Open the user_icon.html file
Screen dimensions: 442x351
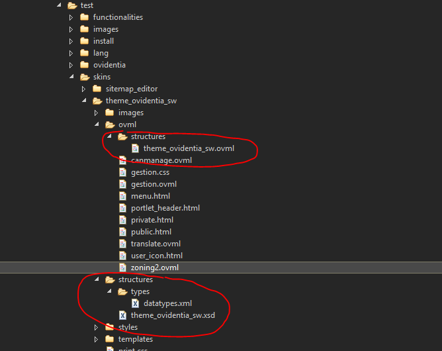[156, 256]
